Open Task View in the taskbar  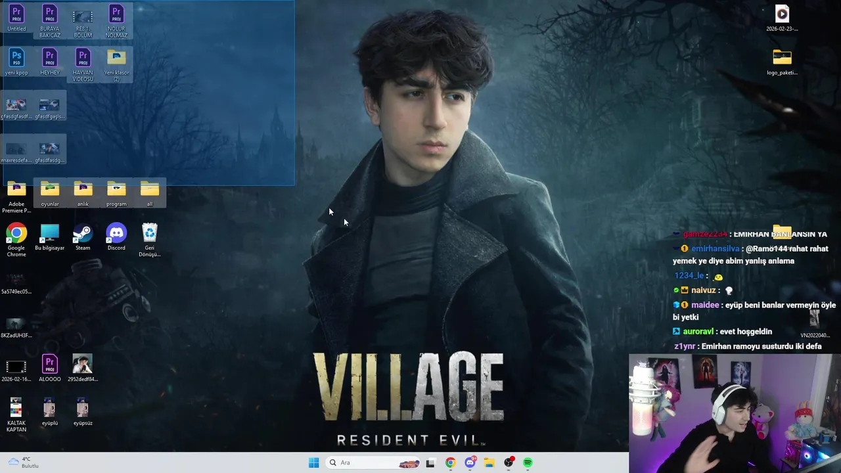pyautogui.click(x=430, y=462)
